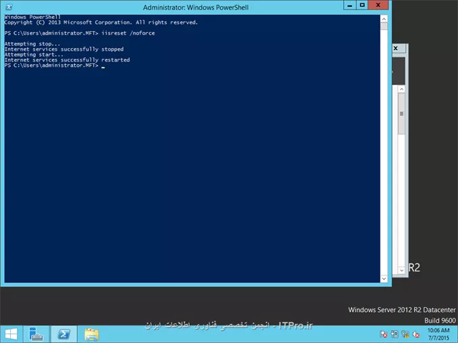Click the 'Administrator: Windows PowerShell' title bar

(196, 7)
